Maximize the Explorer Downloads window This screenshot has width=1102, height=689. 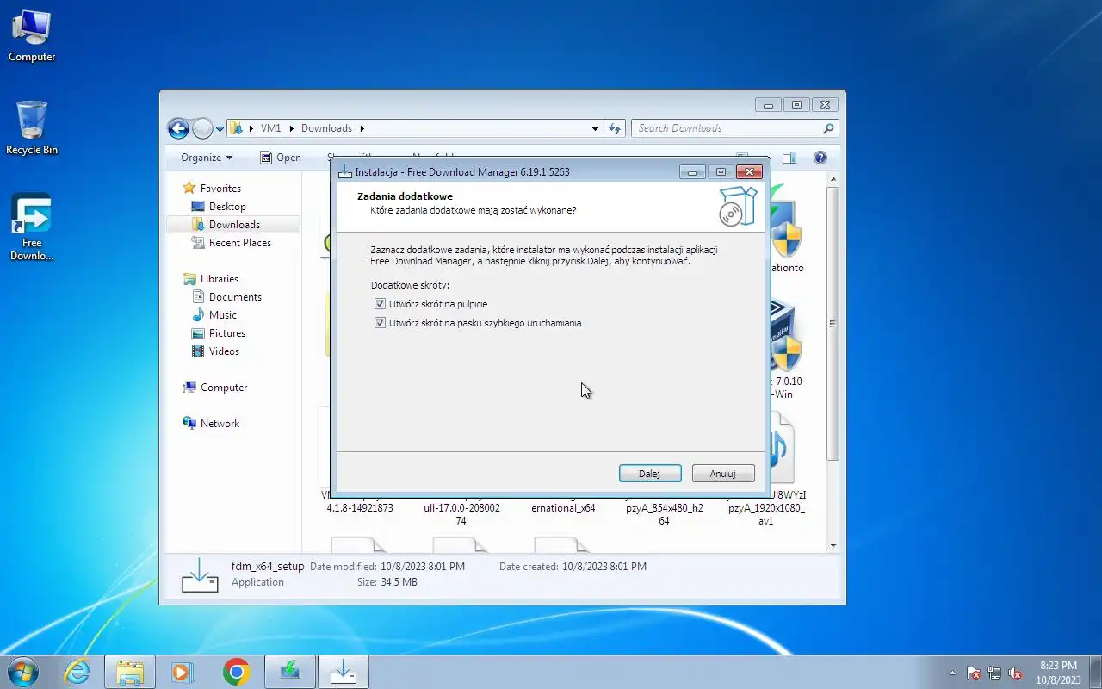coord(796,104)
